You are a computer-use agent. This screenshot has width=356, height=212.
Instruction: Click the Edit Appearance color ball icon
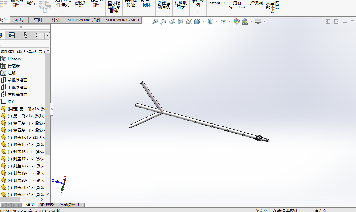[236, 21]
